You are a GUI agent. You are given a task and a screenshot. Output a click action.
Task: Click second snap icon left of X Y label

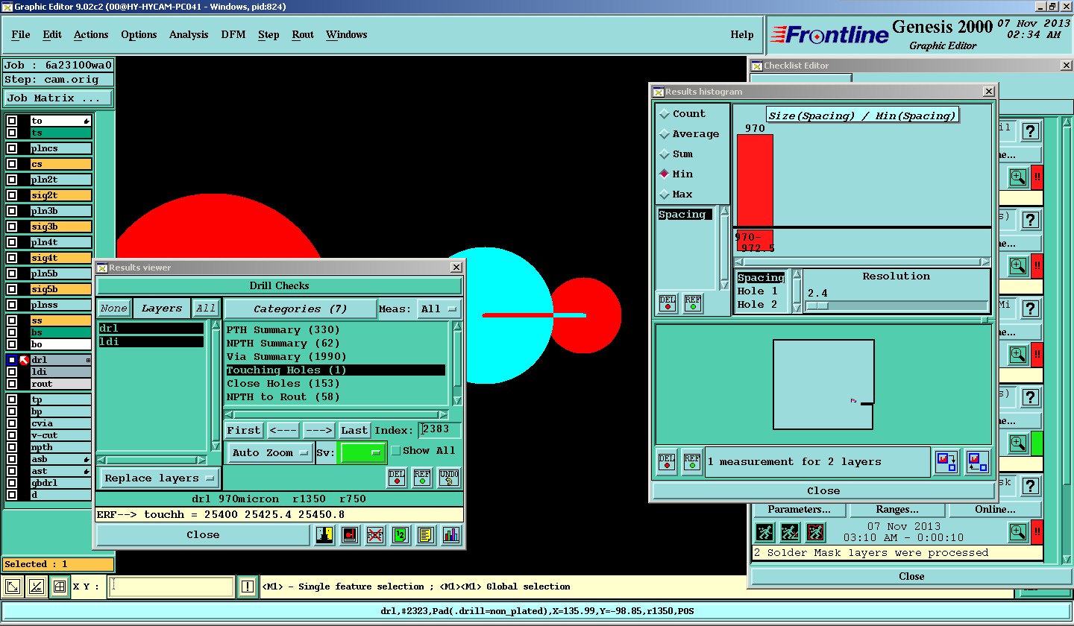(x=37, y=587)
